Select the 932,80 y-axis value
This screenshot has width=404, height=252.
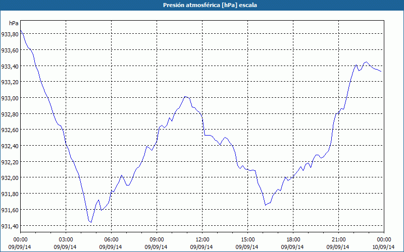point(10,114)
